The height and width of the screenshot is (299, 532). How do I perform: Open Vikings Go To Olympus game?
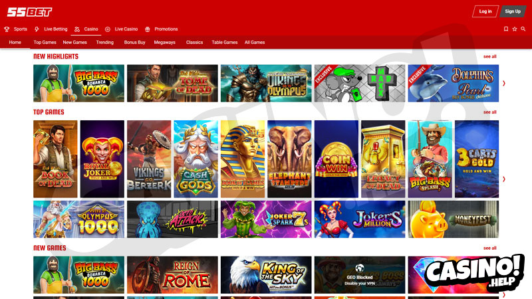[x=266, y=84]
